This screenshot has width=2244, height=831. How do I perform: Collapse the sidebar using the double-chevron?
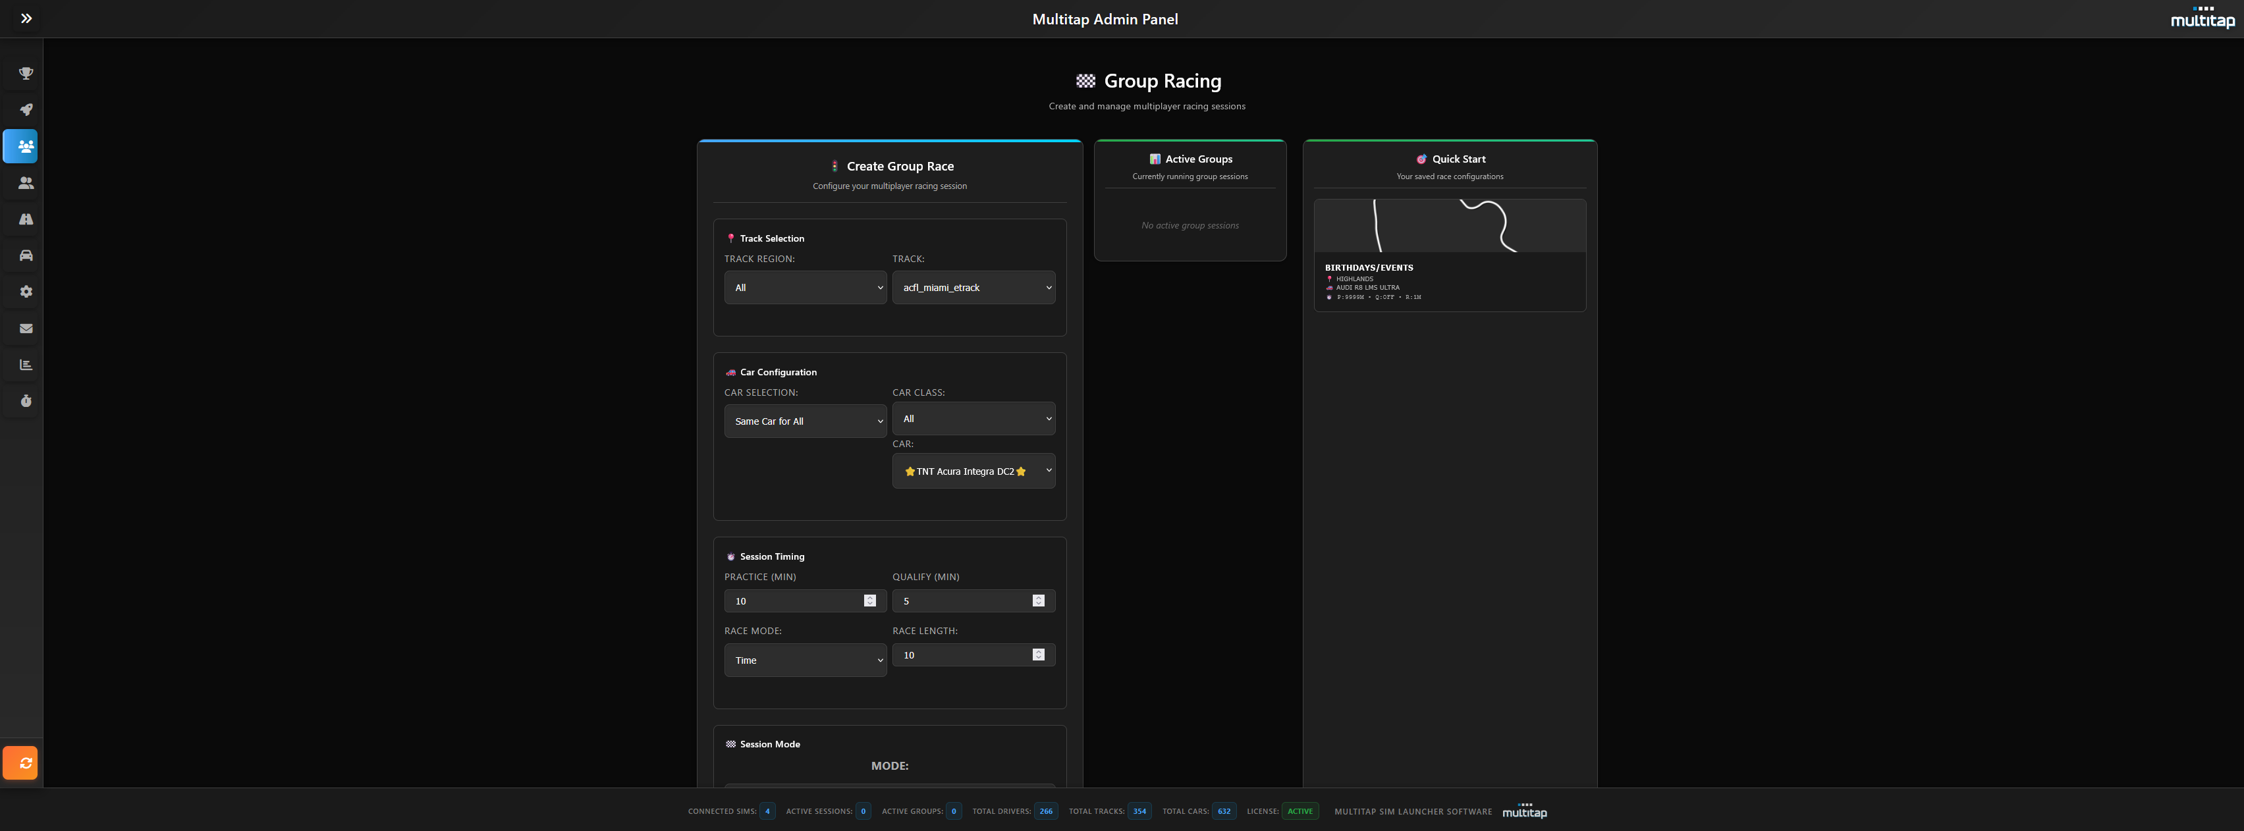coord(26,18)
